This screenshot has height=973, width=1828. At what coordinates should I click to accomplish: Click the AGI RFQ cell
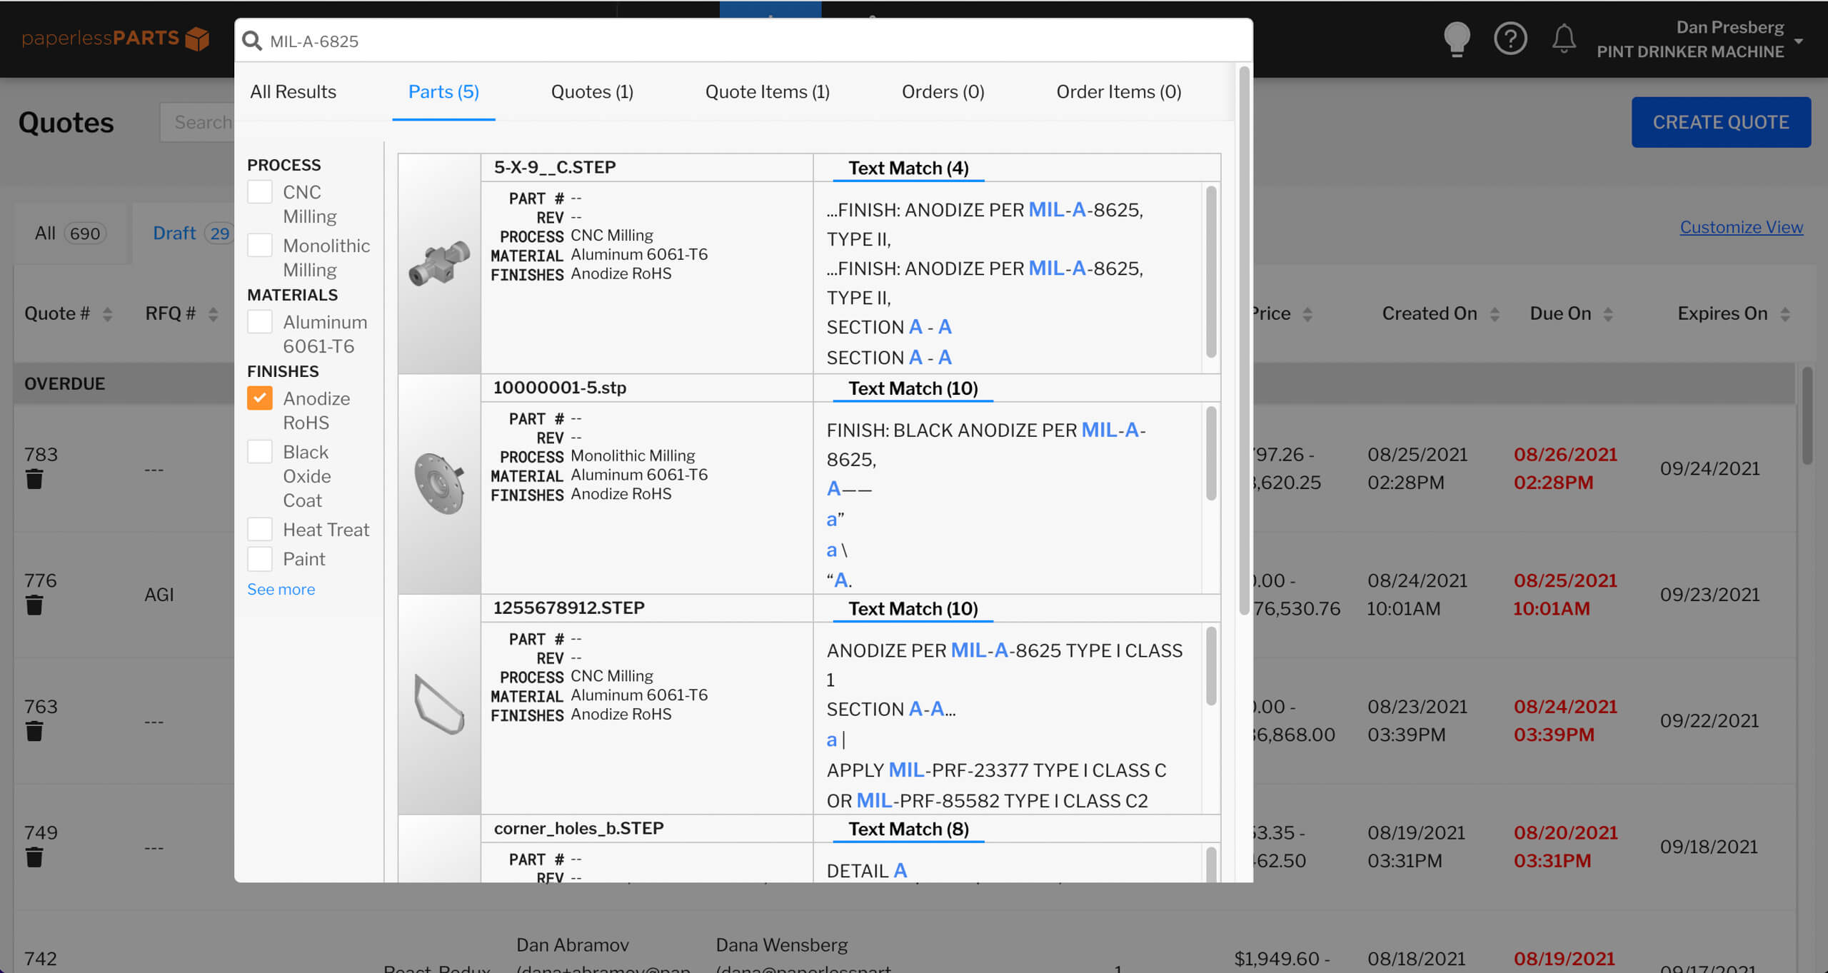(x=159, y=595)
